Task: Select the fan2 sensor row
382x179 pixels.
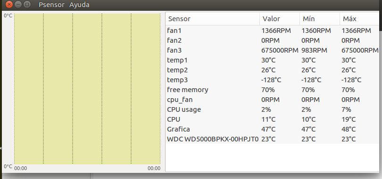Action: click(274, 40)
